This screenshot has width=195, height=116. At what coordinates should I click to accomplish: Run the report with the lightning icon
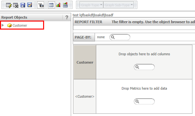point(9,5)
